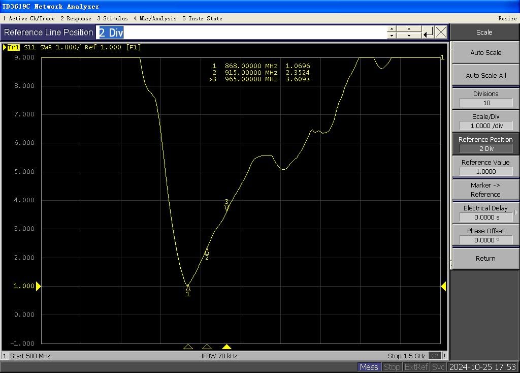Click the Tr1 trace label indicator

pyautogui.click(x=13, y=47)
